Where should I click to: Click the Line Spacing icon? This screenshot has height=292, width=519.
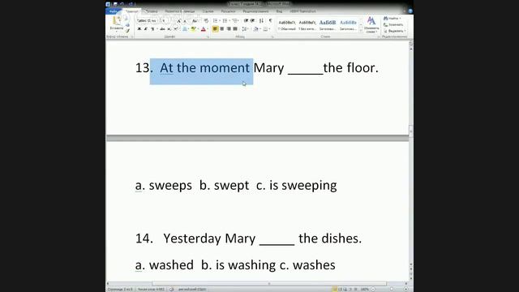[245, 29]
